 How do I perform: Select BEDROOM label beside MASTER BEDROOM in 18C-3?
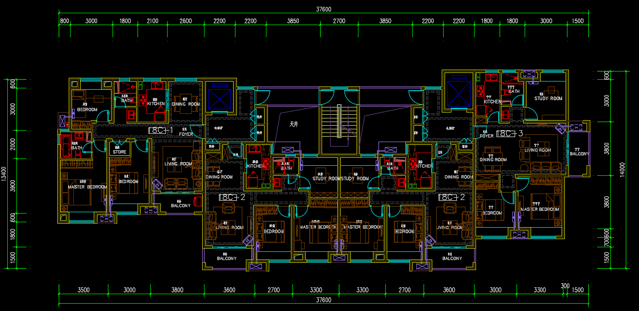coord(492,213)
